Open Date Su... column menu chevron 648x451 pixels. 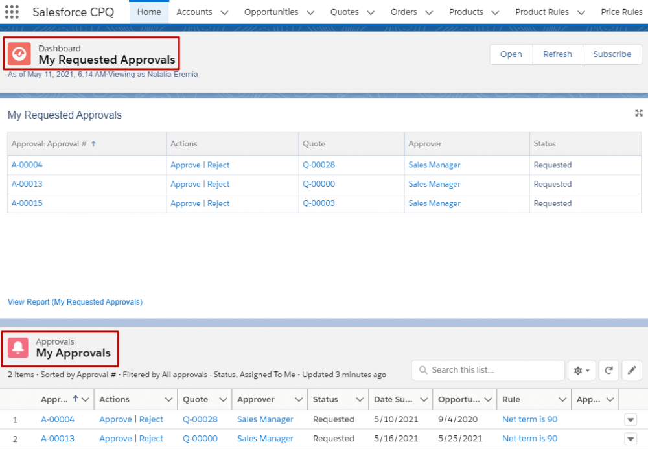point(424,400)
